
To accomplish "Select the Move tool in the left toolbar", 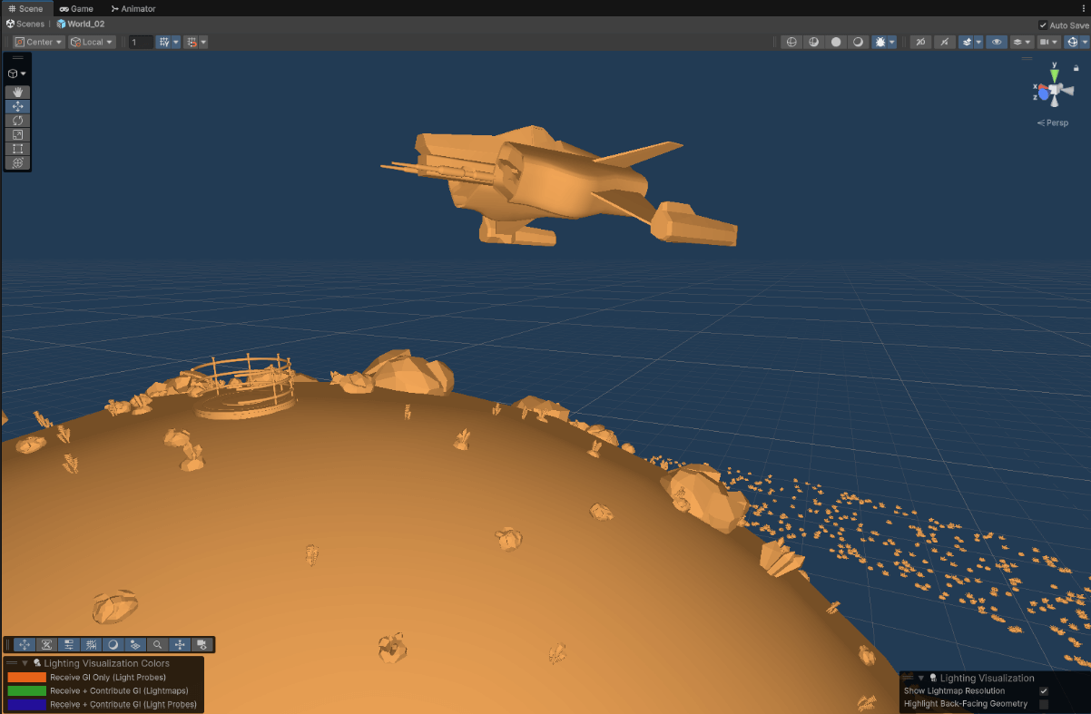I will pyautogui.click(x=17, y=105).
